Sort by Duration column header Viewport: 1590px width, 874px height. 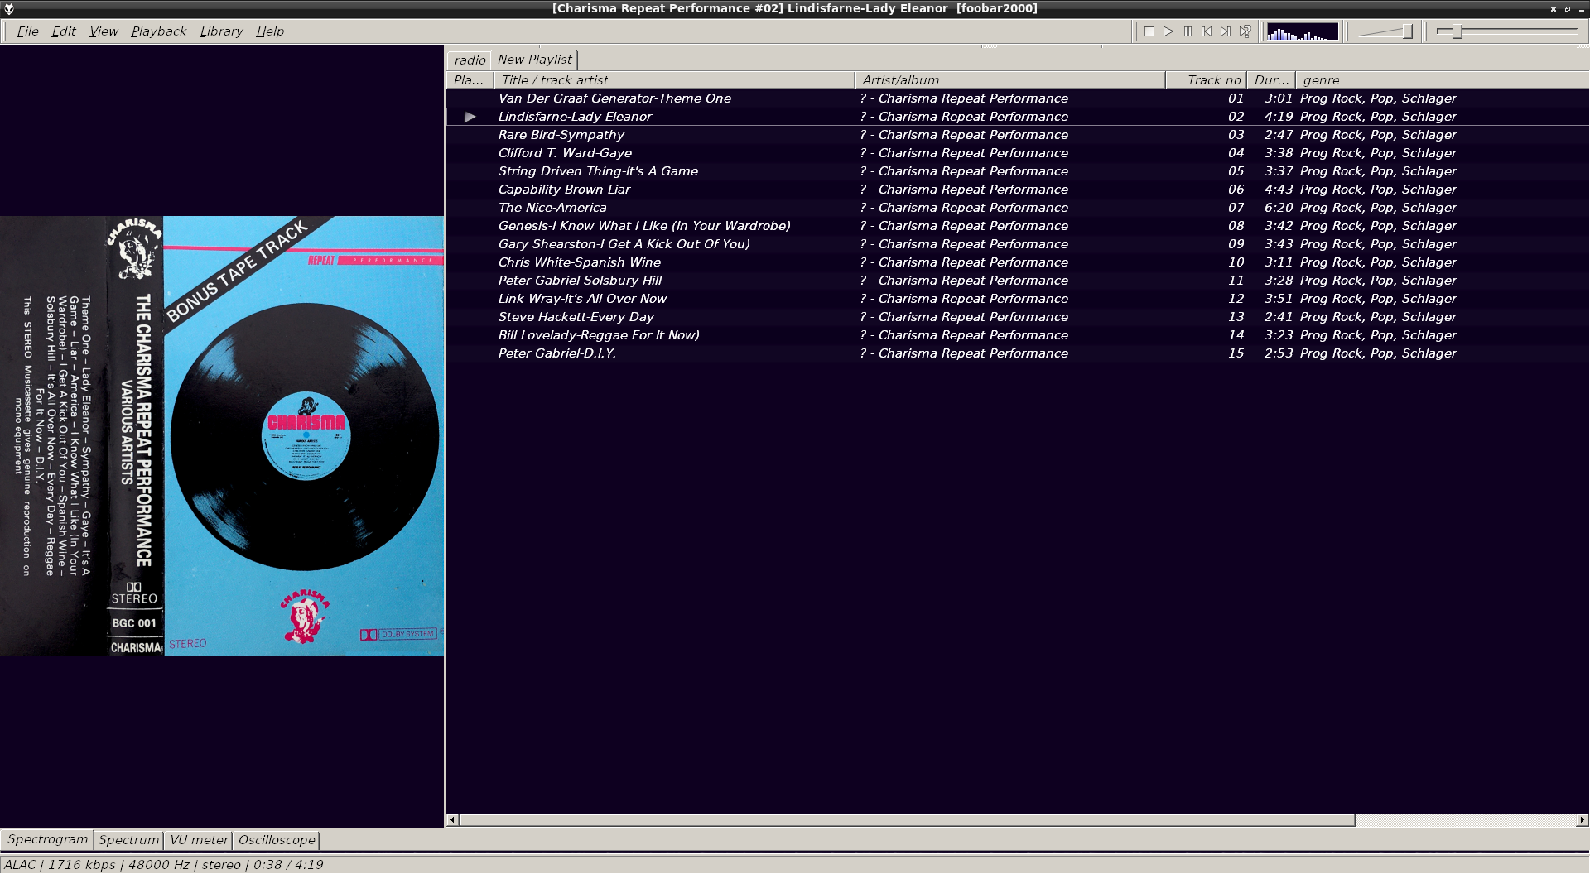click(1271, 80)
